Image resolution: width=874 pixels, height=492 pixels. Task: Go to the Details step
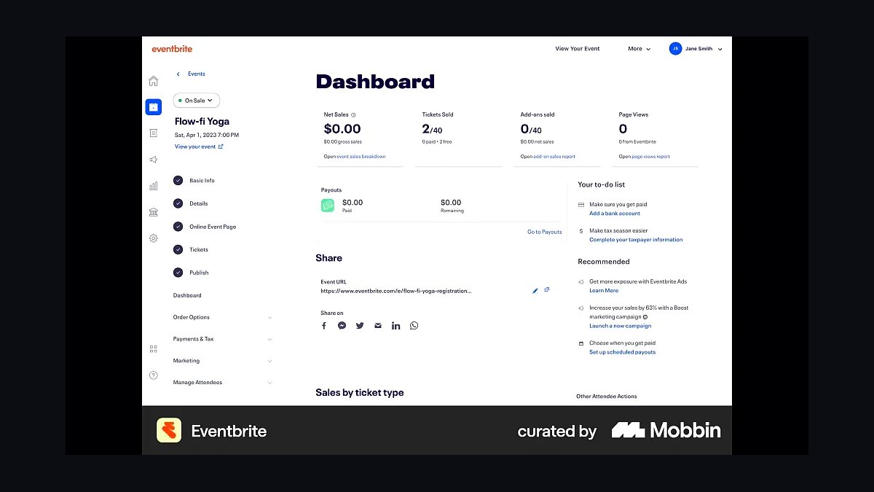(x=191, y=203)
